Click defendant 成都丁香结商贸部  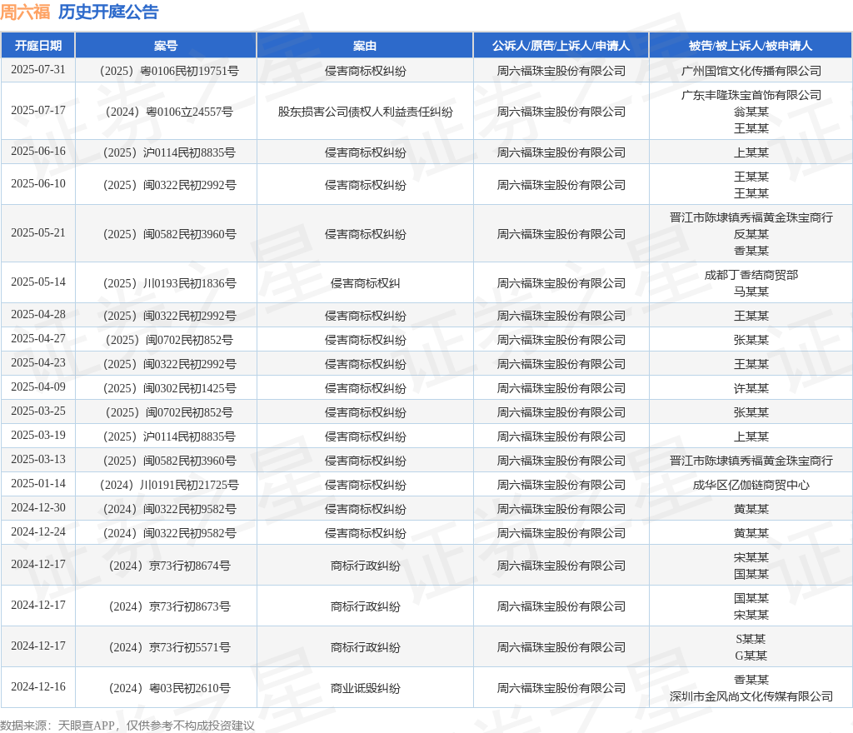[x=751, y=275]
